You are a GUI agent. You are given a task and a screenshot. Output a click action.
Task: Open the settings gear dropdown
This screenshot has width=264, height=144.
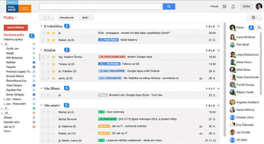pos(254,18)
